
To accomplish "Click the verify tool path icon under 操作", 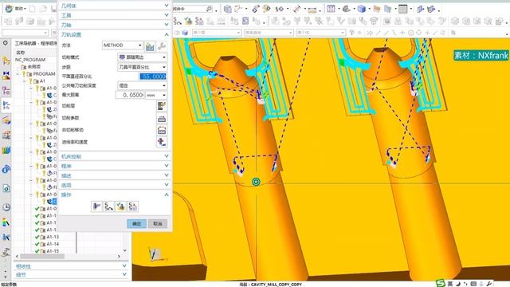I will [120, 206].
